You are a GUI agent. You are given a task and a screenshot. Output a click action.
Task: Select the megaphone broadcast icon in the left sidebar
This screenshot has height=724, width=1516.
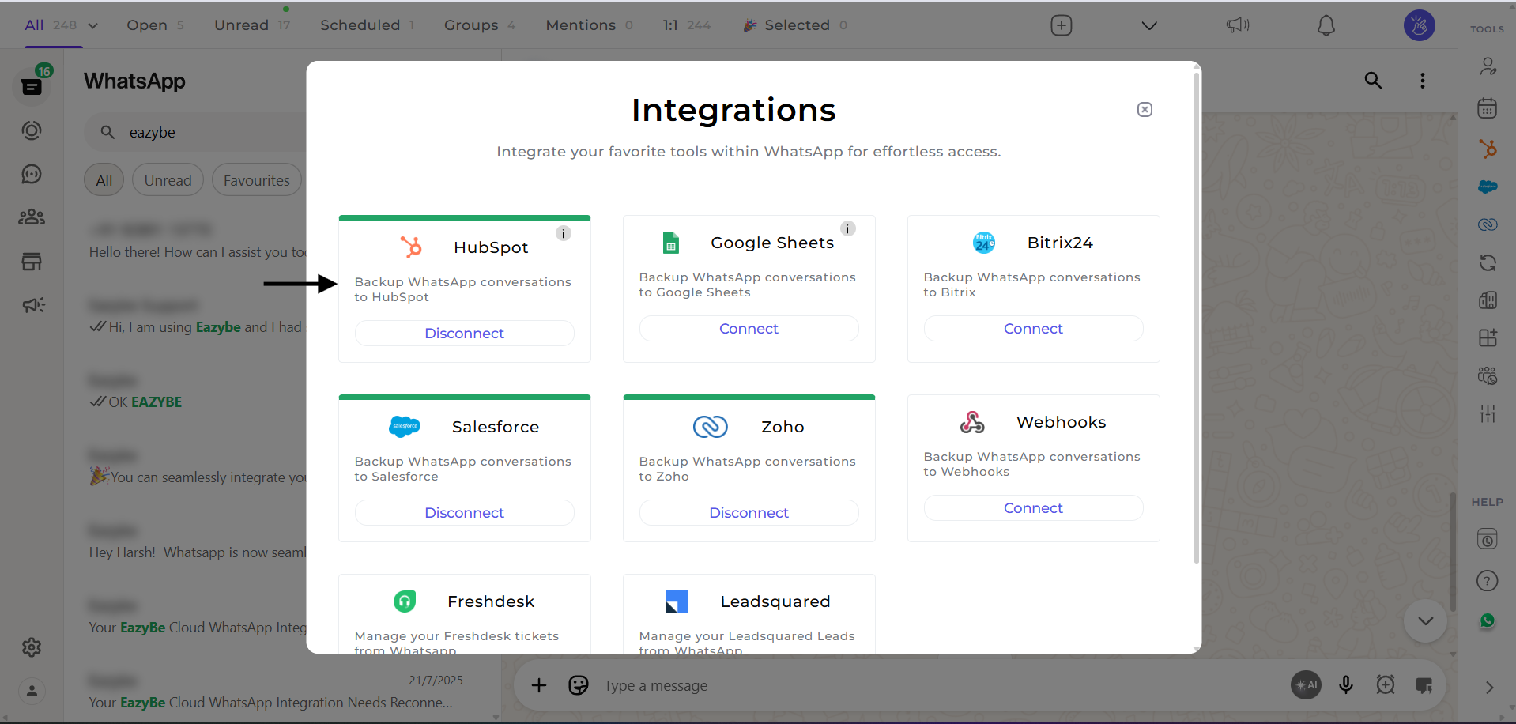(32, 305)
